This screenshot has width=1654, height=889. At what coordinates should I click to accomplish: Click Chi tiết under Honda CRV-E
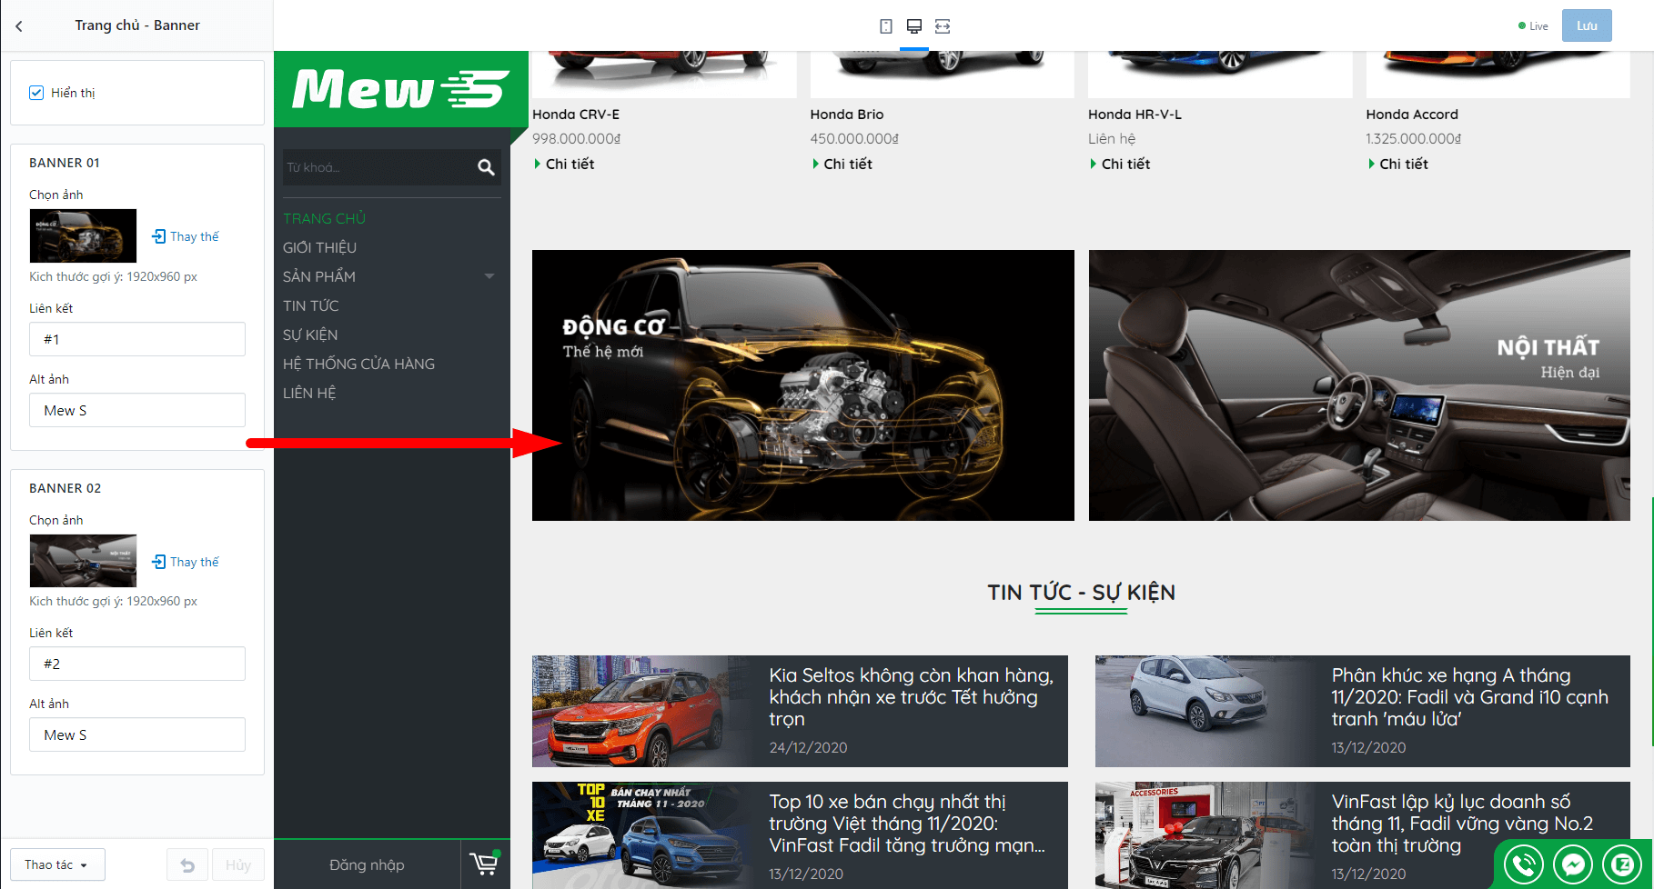coord(564,164)
